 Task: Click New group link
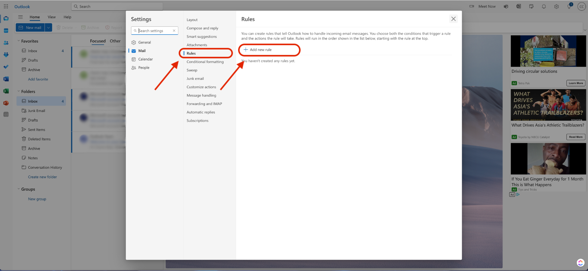point(37,199)
